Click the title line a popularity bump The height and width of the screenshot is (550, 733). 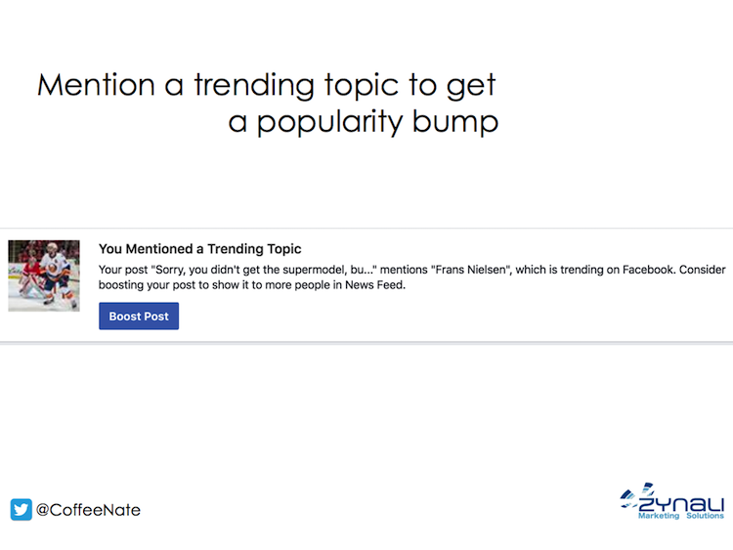[364, 121]
